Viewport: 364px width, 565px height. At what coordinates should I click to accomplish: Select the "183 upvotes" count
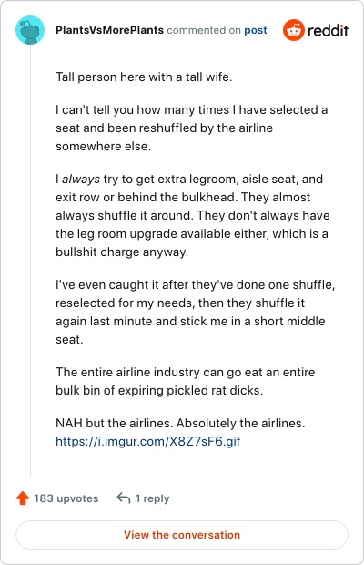click(66, 498)
